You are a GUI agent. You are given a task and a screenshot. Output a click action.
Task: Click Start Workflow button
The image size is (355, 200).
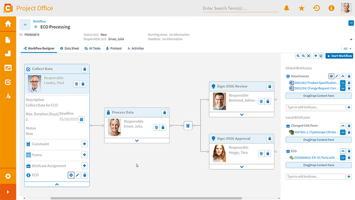(339, 56)
